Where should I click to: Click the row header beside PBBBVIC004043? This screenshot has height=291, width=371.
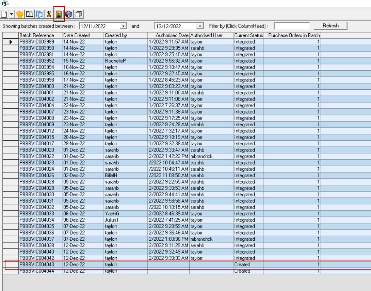[11, 265]
